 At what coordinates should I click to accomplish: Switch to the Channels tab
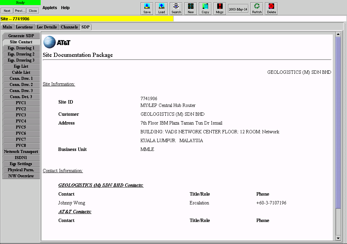69,27
